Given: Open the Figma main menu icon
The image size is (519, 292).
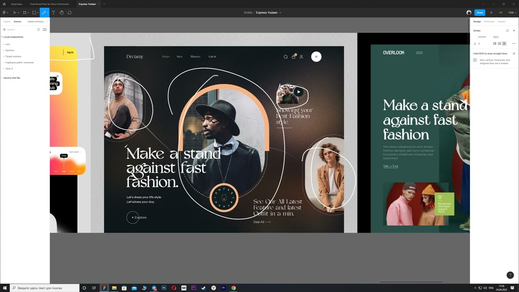Looking at the screenshot, I should [x=4, y=13].
